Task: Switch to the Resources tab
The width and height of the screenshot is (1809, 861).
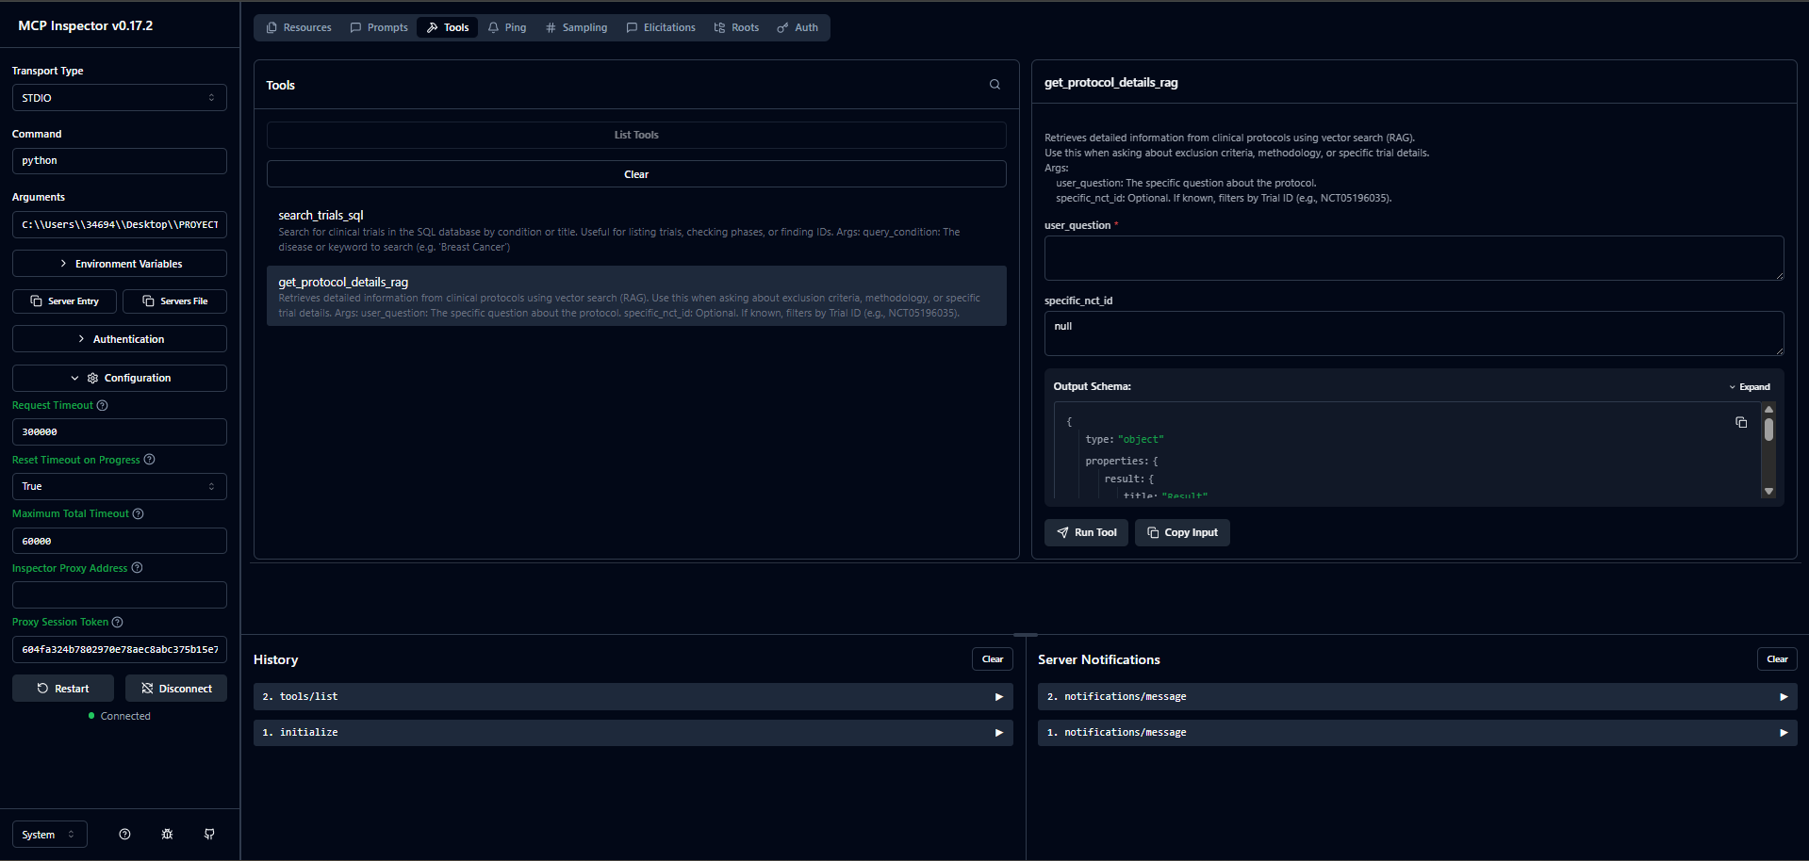Action: pyautogui.click(x=299, y=28)
